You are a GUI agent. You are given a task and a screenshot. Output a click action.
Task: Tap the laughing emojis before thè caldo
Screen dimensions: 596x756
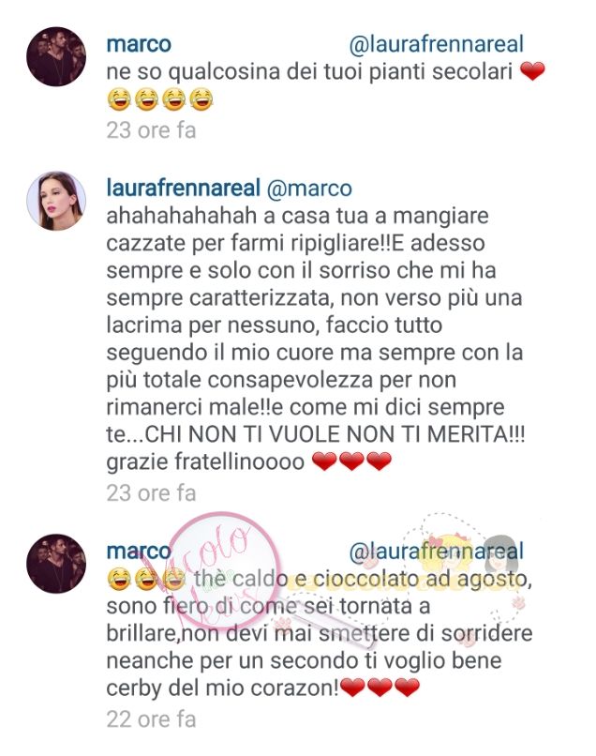pyautogui.click(x=146, y=579)
